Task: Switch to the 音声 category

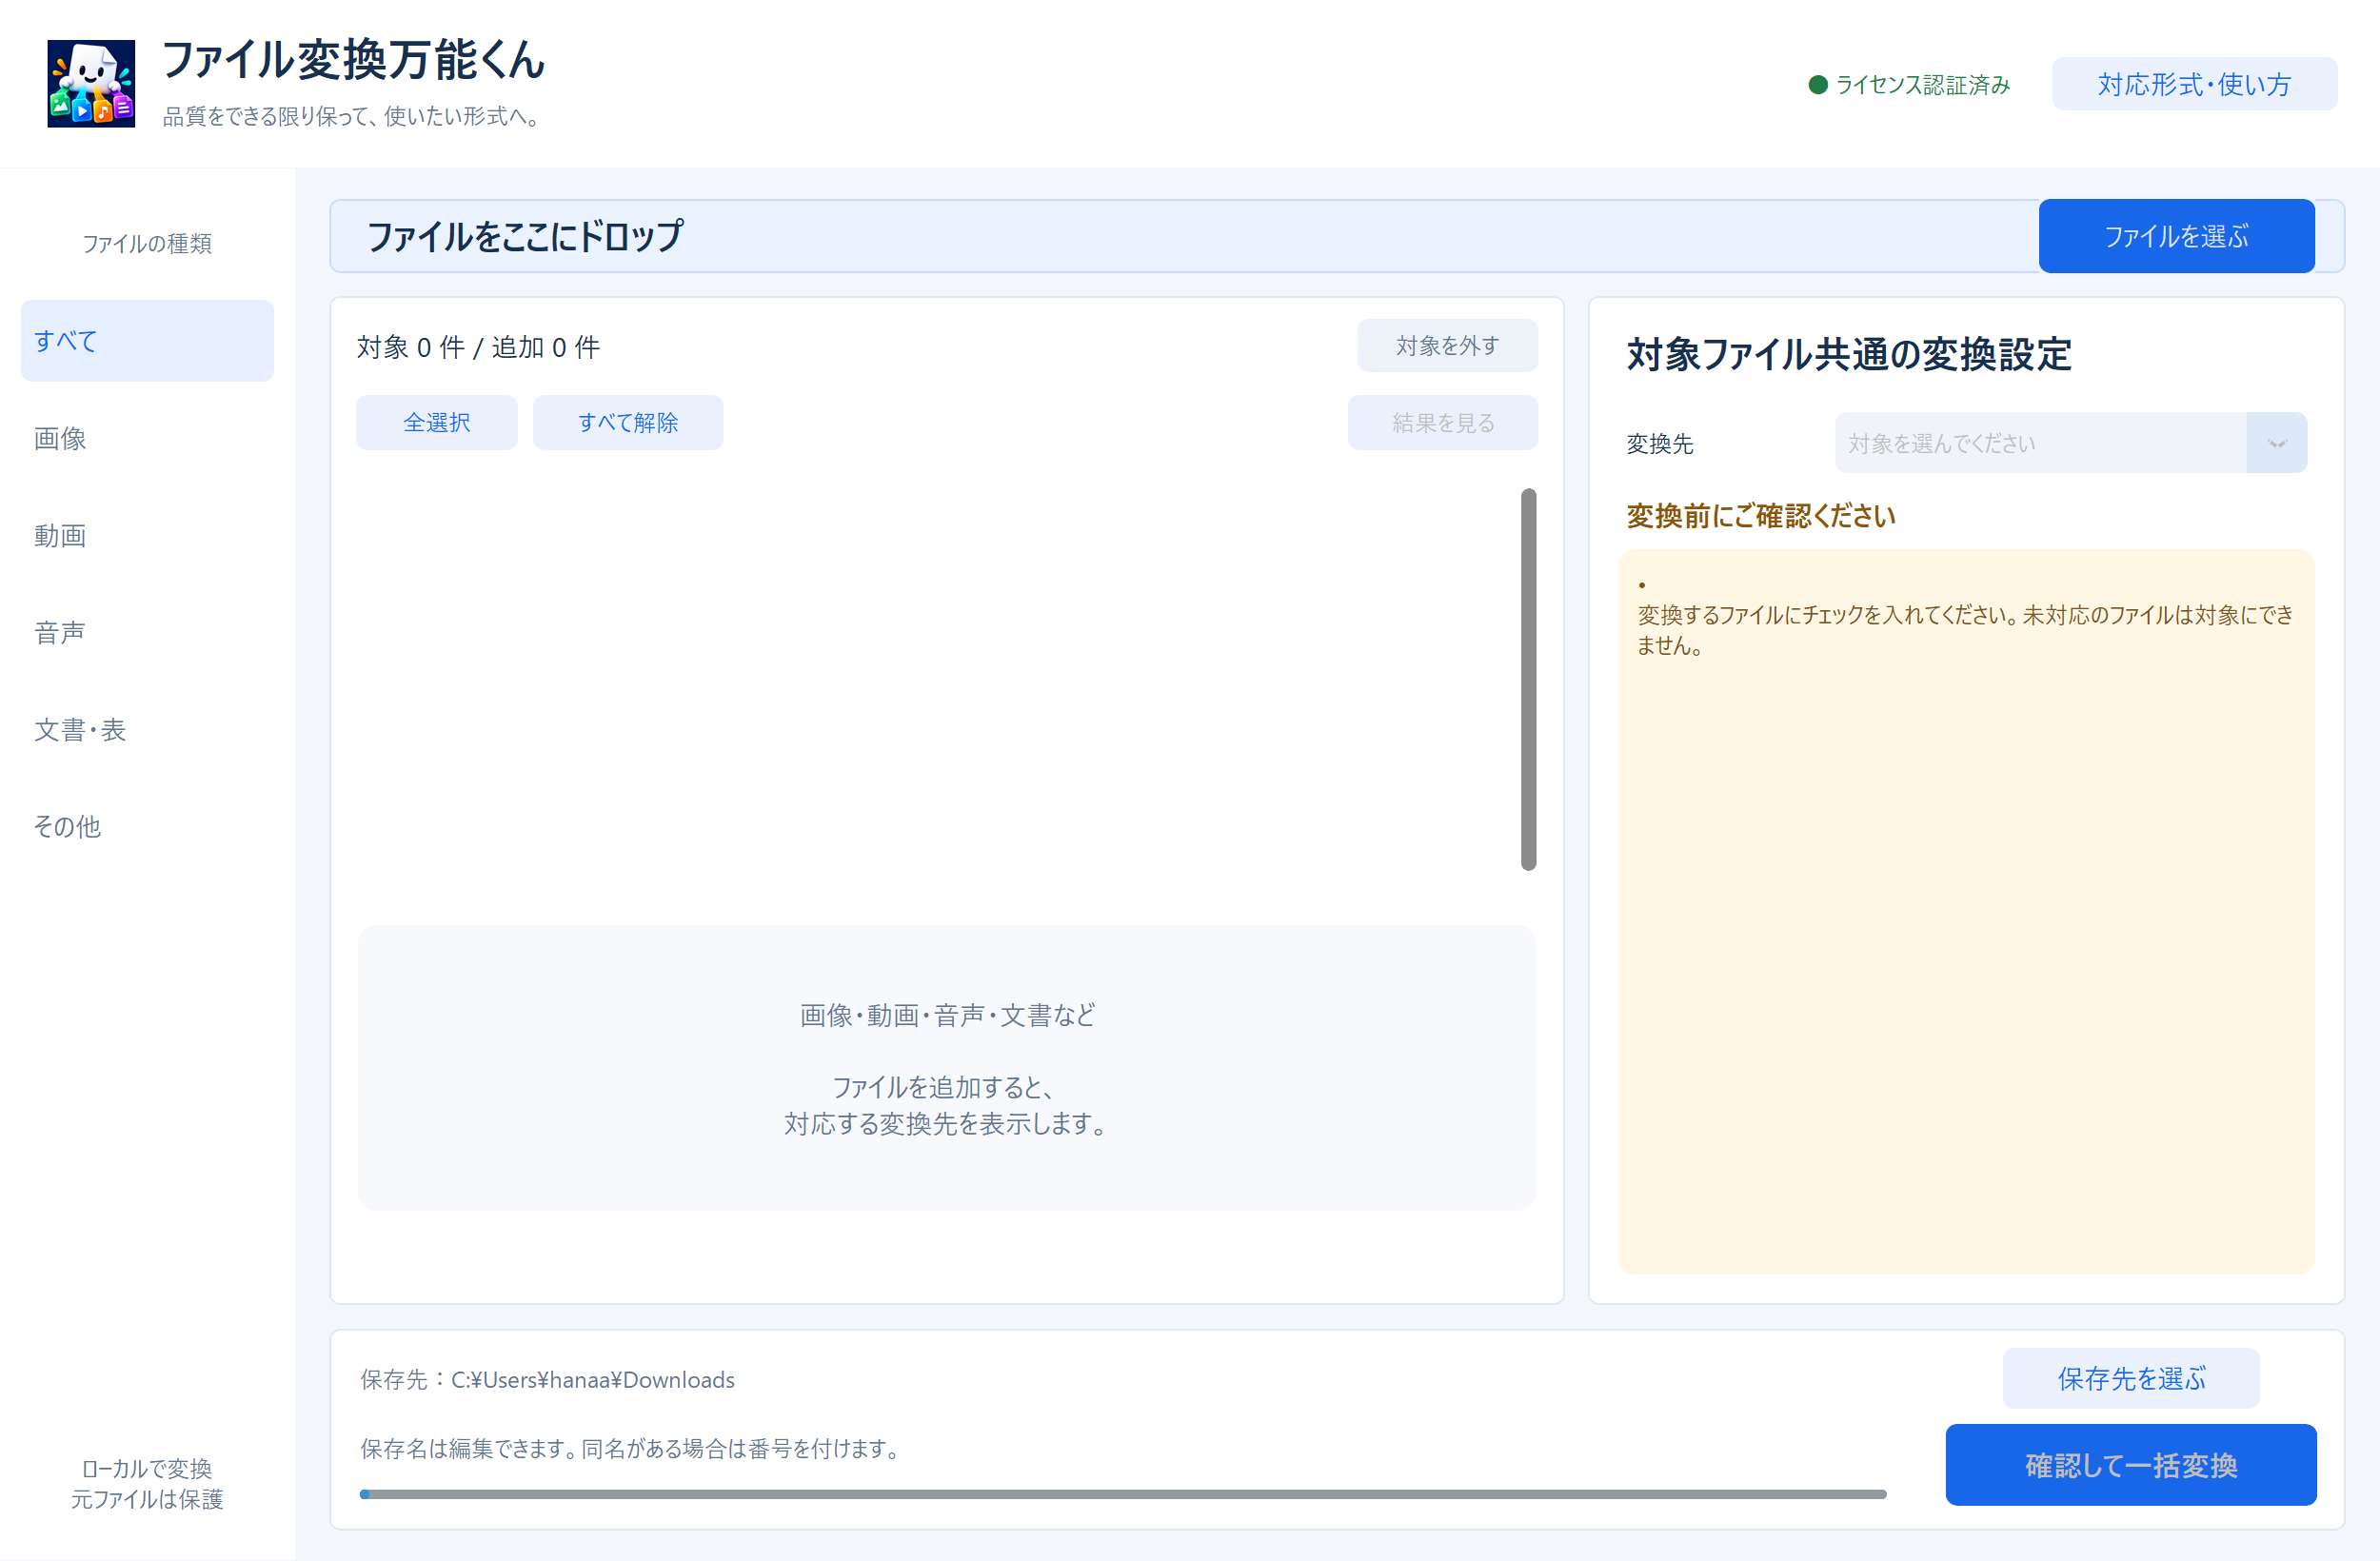Action: (x=147, y=632)
